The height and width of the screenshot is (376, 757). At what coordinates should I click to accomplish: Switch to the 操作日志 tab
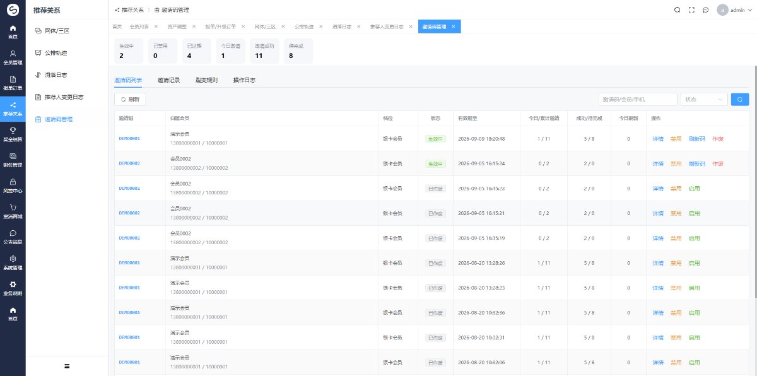[244, 80]
